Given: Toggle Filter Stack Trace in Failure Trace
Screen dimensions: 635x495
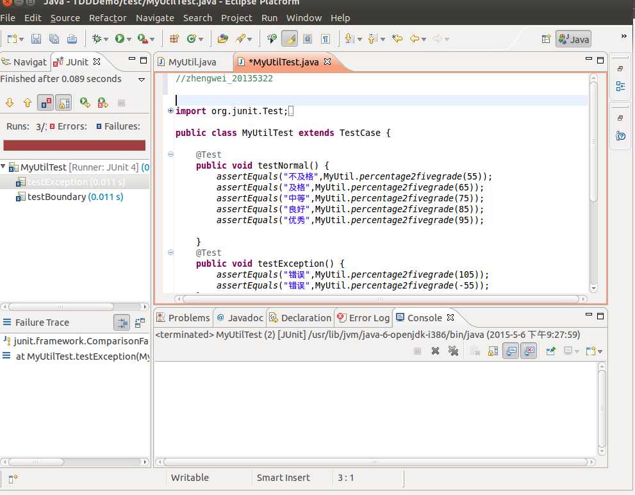Looking at the screenshot, I should point(122,323).
